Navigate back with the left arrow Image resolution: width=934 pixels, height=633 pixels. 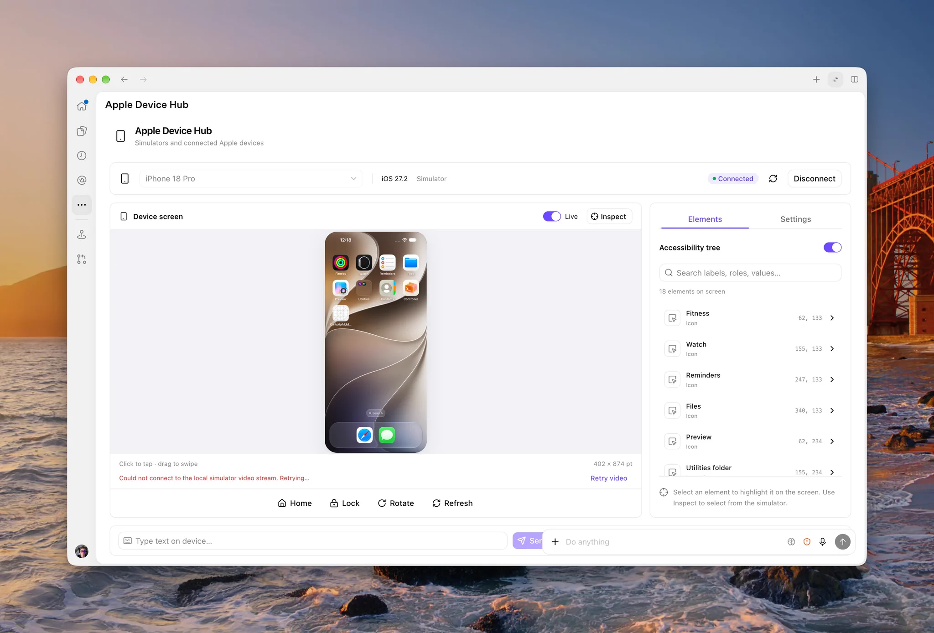(124, 79)
